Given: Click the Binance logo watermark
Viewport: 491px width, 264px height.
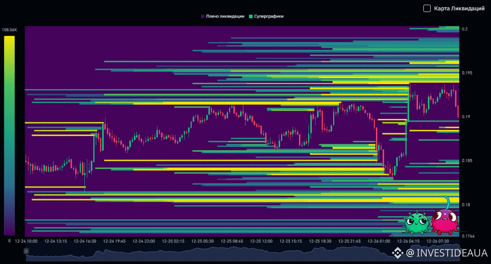Looking at the screenshot, I should click(x=398, y=253).
